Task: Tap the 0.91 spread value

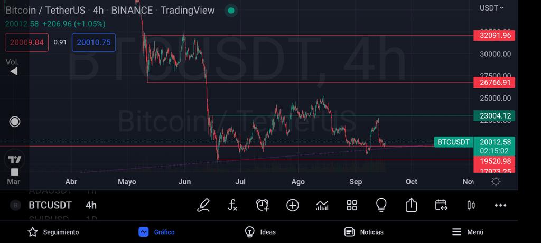Action: [60, 42]
